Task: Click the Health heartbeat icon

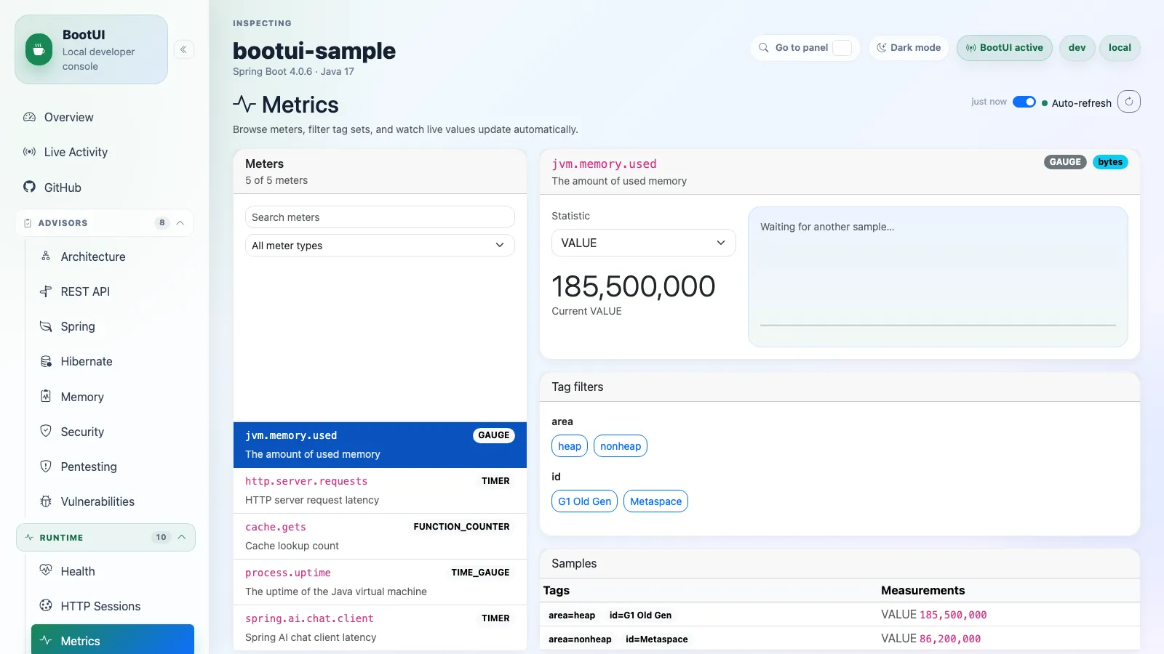Action: click(x=46, y=570)
